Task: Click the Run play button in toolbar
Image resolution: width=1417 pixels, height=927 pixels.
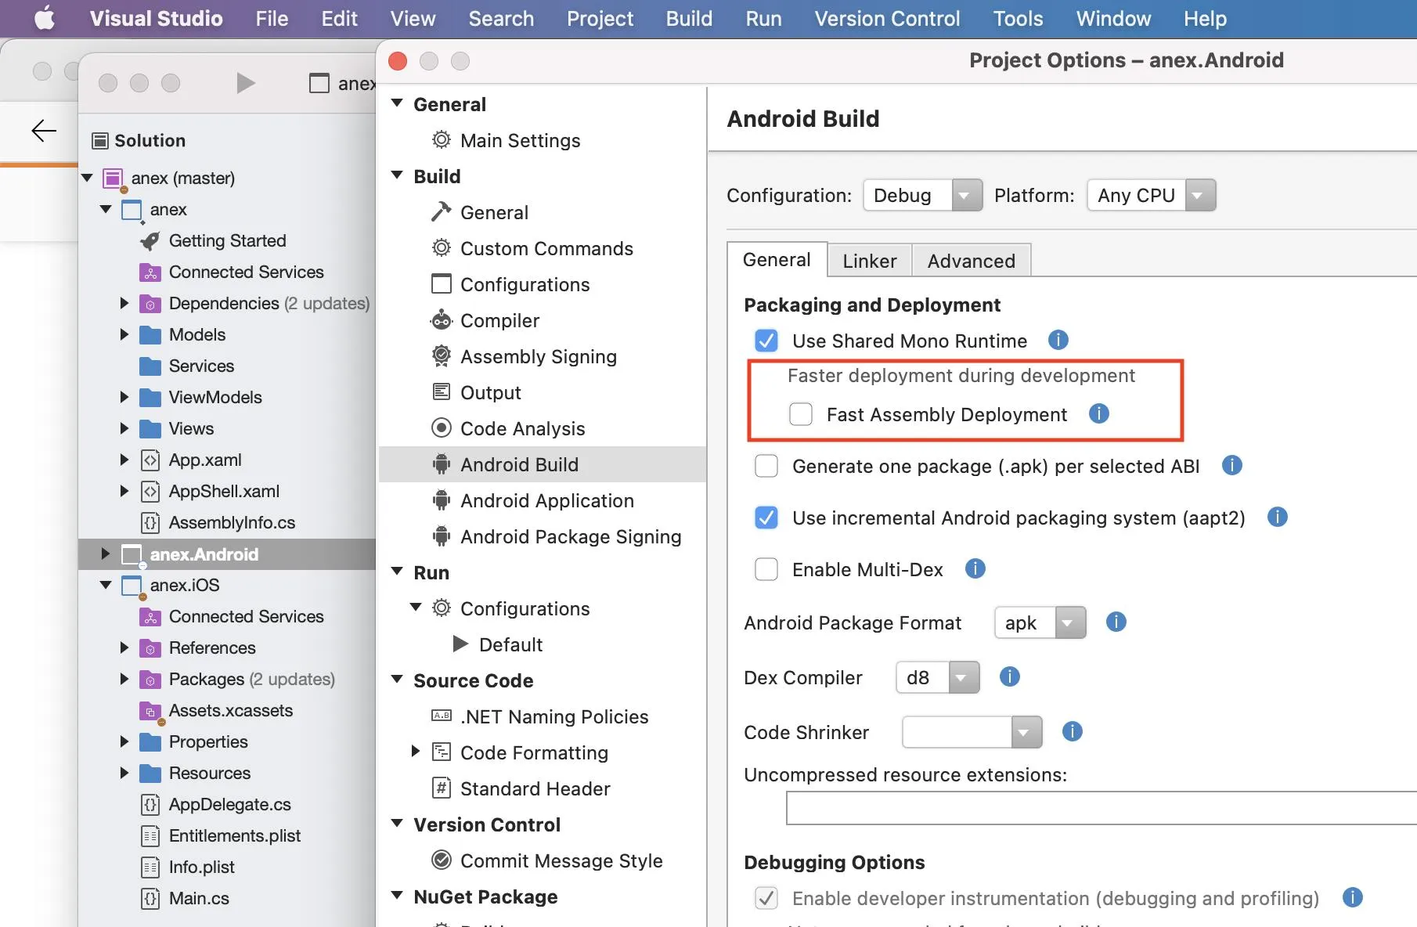Action: tap(245, 83)
